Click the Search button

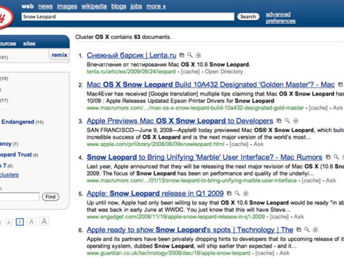(x=248, y=17)
